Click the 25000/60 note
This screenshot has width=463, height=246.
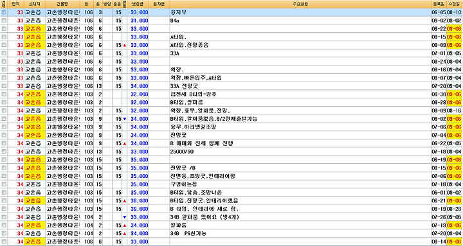click(181, 152)
